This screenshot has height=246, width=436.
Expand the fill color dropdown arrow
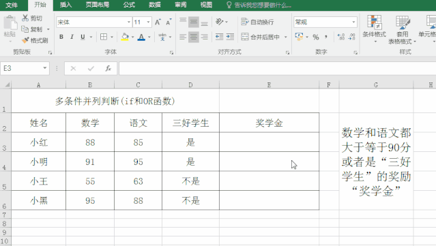tap(133, 37)
